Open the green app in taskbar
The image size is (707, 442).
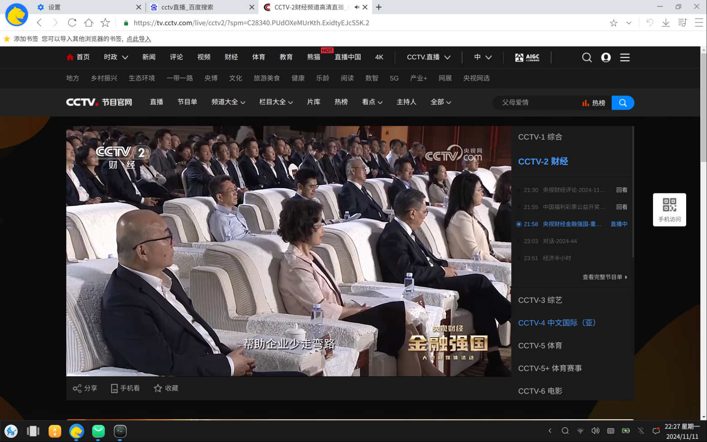coord(98,431)
